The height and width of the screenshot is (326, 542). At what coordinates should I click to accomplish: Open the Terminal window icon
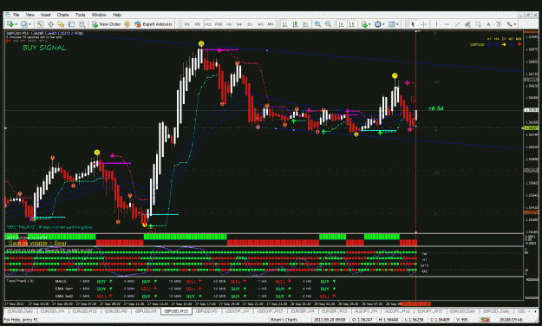coord(72,24)
